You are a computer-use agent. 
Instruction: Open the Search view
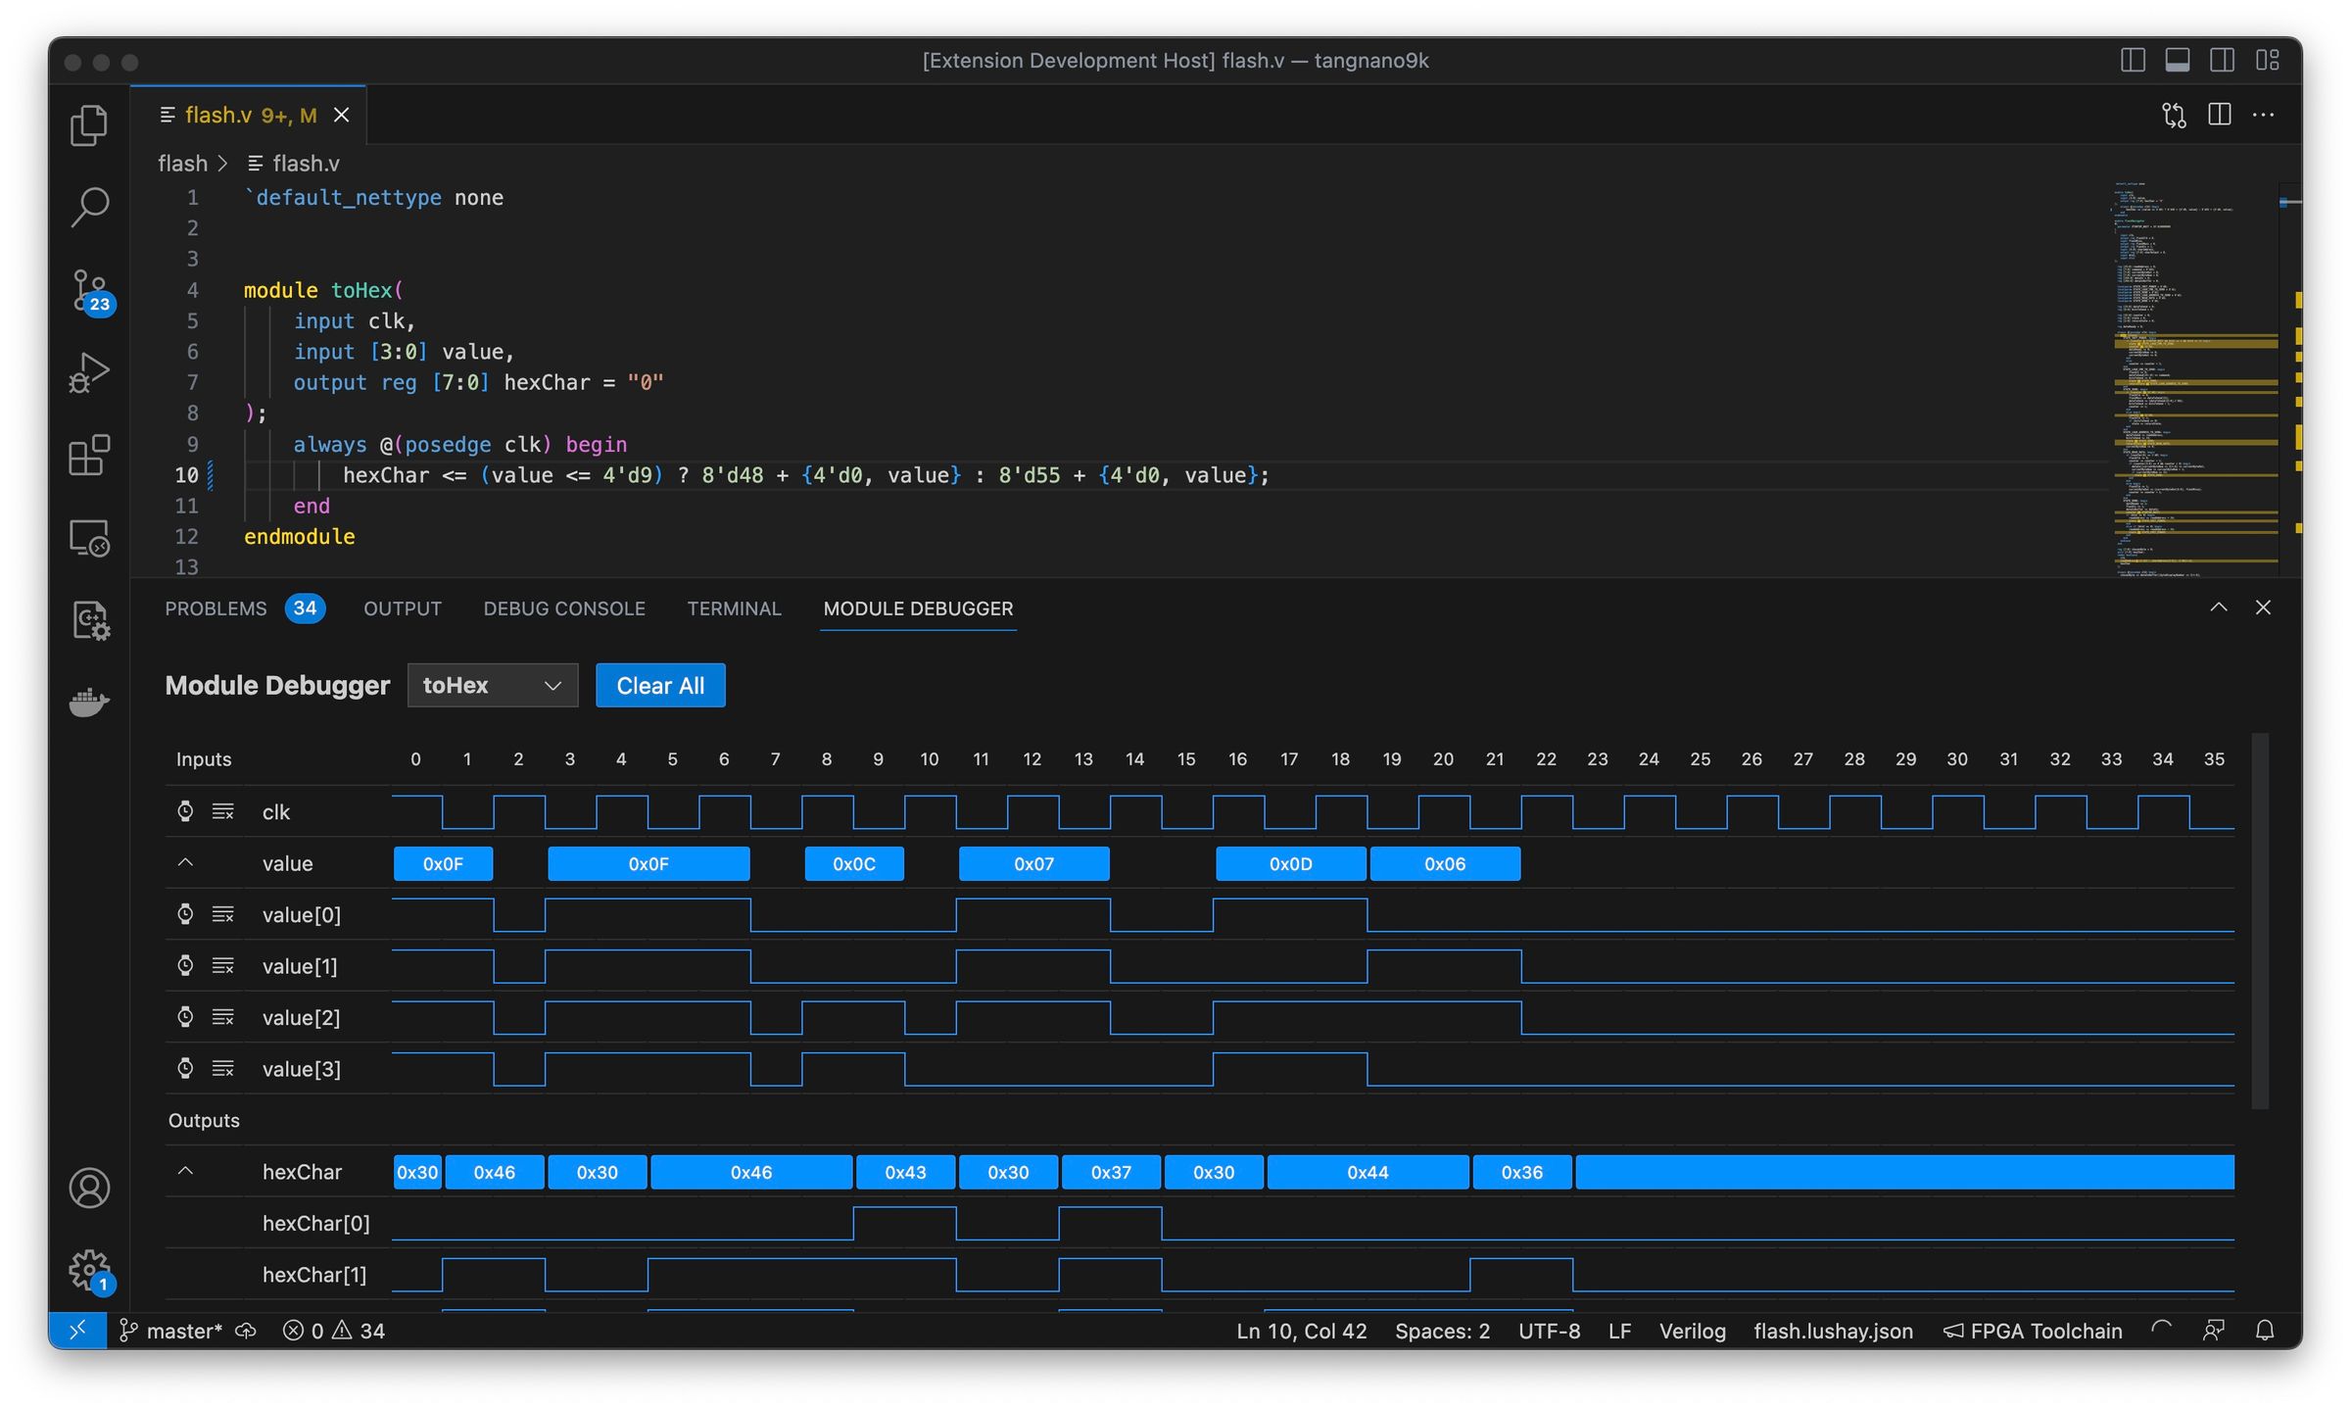coord(88,206)
